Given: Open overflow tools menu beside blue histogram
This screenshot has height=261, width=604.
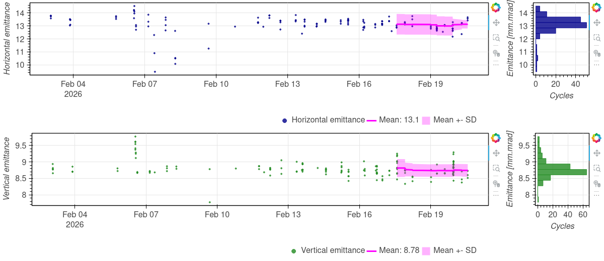Looking at the screenshot, I should [x=596, y=64].
